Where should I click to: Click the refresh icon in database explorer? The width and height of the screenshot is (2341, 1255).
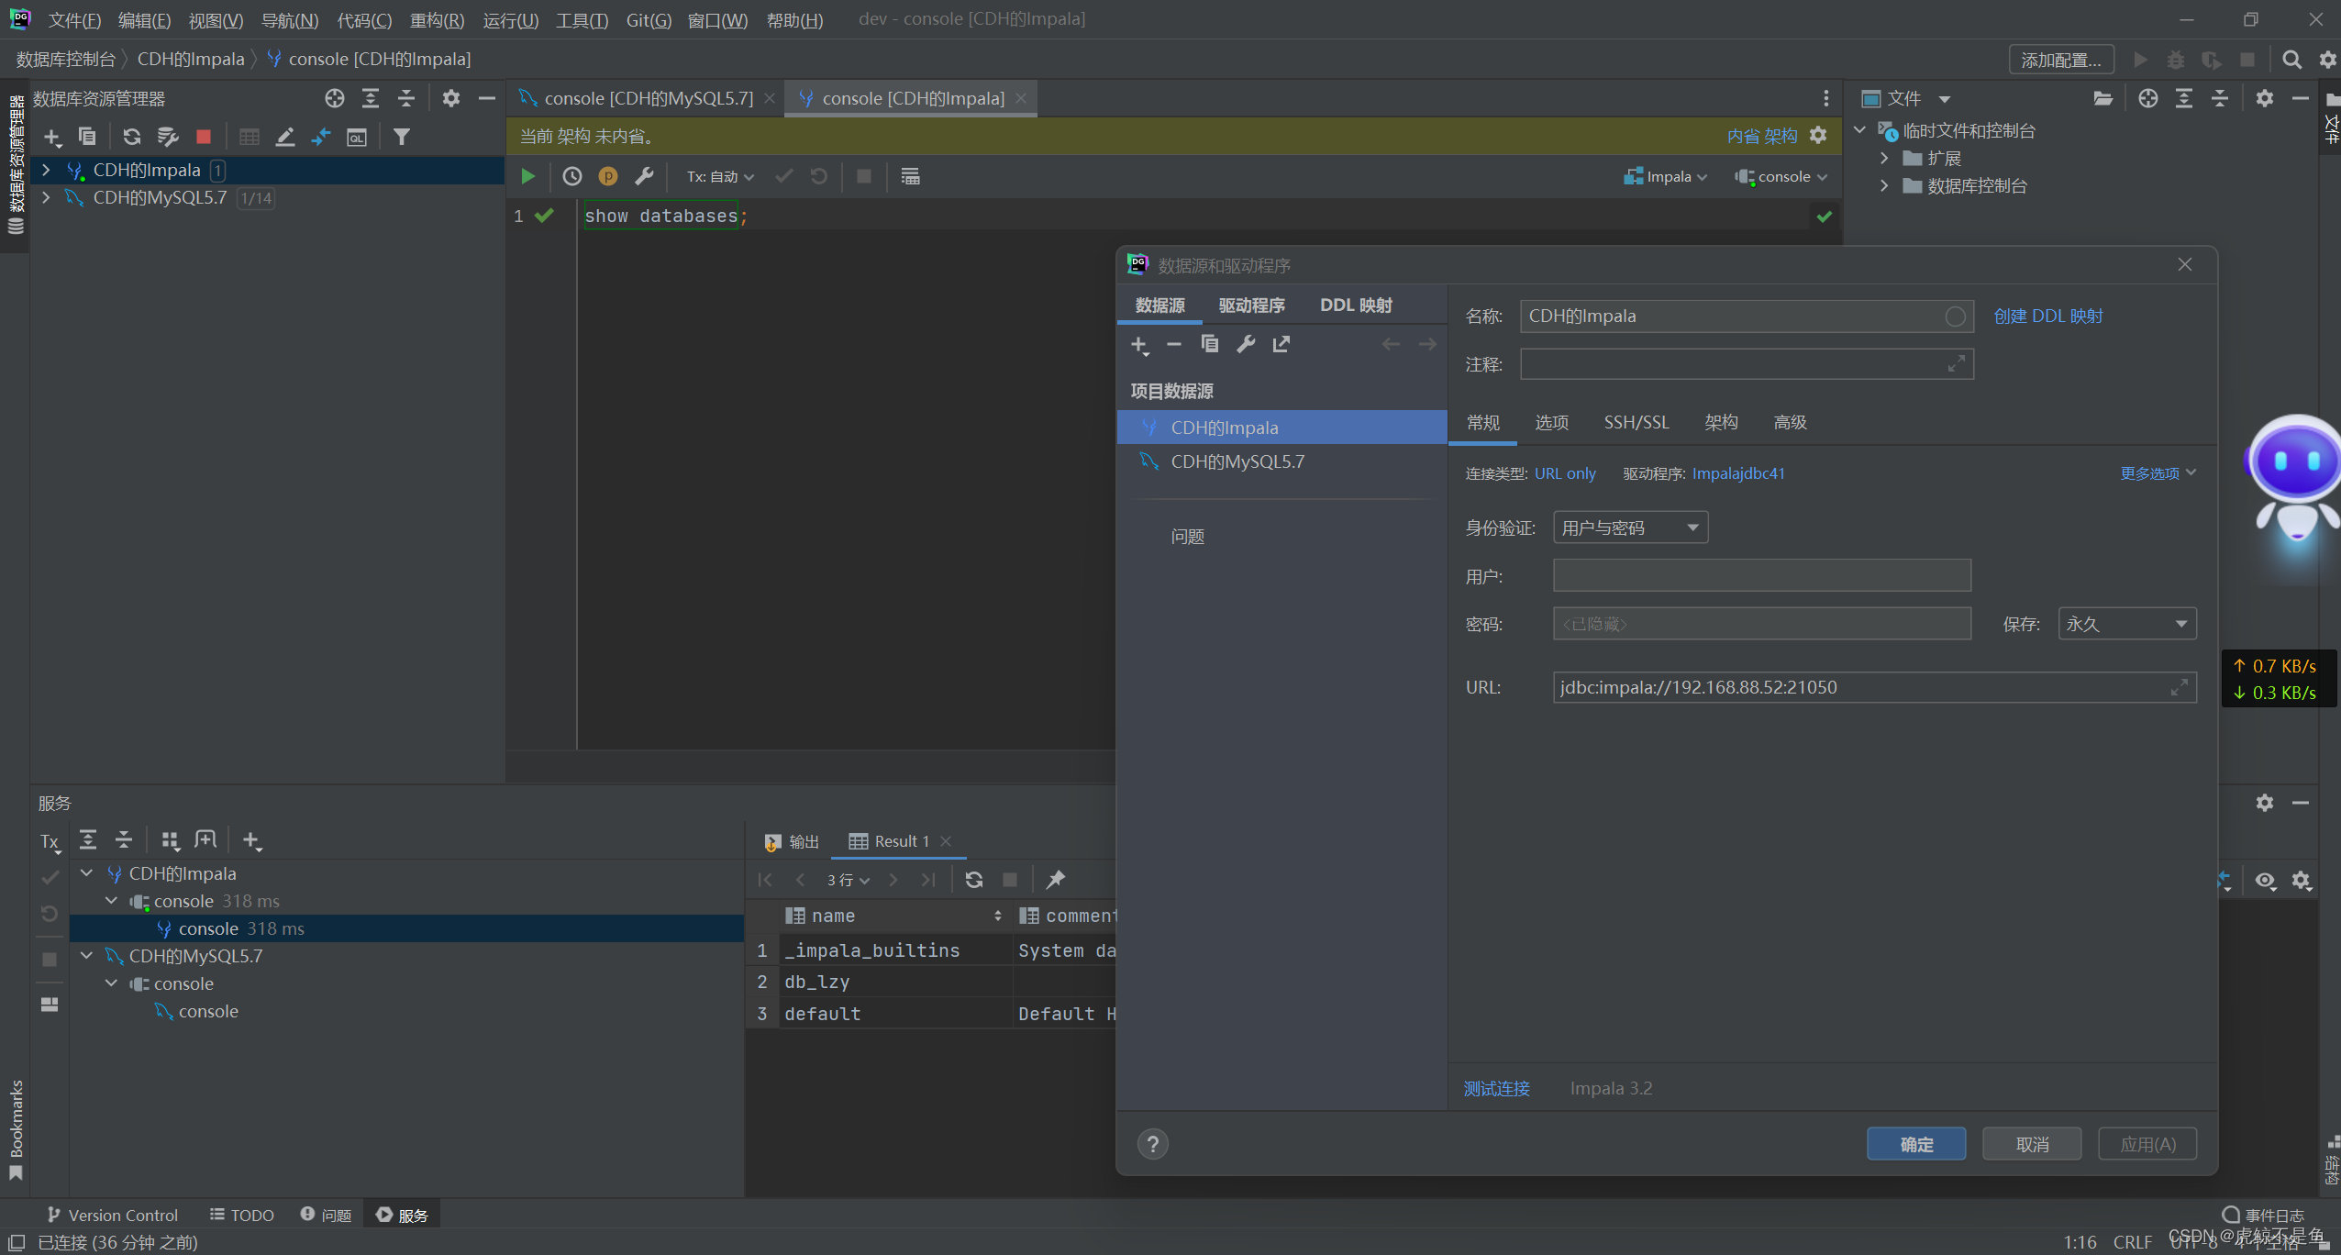pos(132,137)
